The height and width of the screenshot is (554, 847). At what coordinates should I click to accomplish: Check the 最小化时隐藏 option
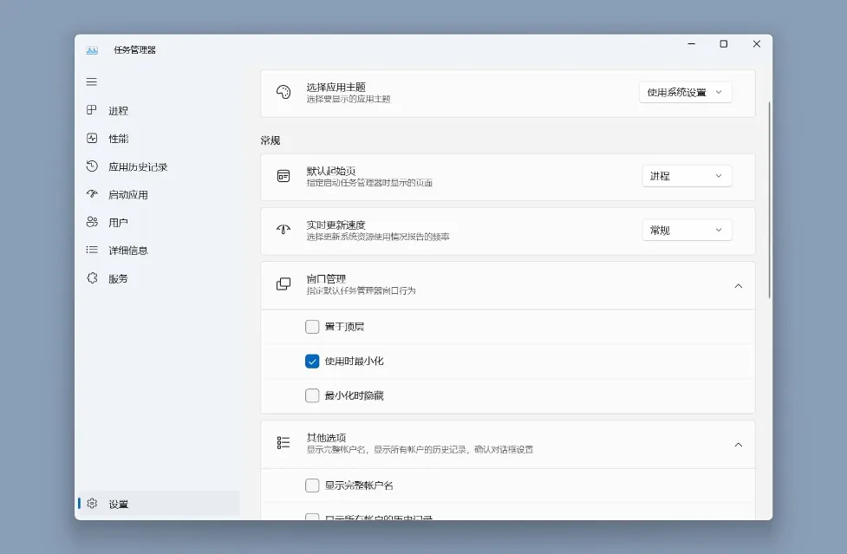coord(312,395)
